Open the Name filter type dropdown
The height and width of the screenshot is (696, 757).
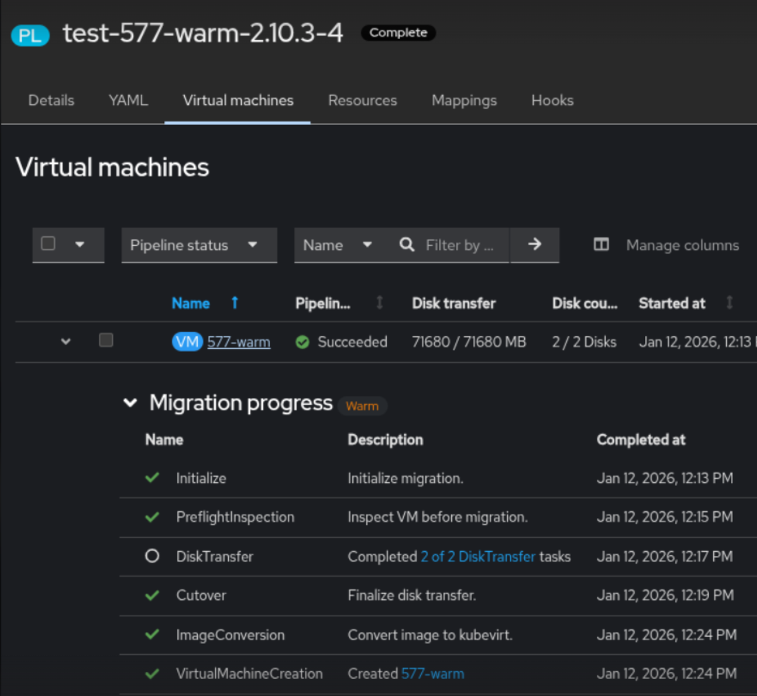(338, 245)
